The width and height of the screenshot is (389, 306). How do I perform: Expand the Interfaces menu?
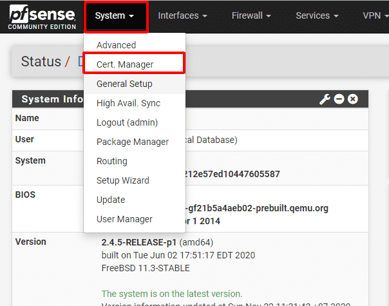coord(182,16)
